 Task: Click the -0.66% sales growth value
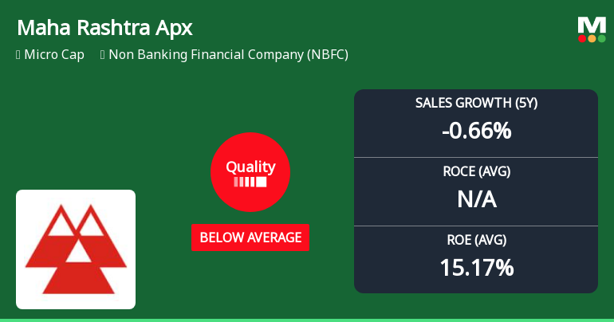point(476,130)
